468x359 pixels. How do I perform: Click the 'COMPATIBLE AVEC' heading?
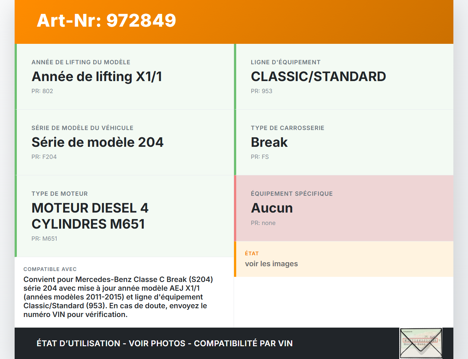(50, 269)
